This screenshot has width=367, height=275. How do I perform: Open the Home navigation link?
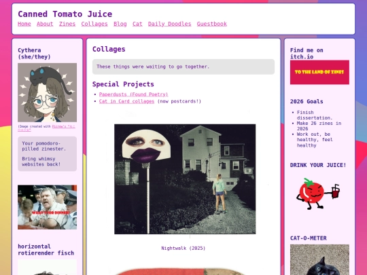(x=24, y=24)
